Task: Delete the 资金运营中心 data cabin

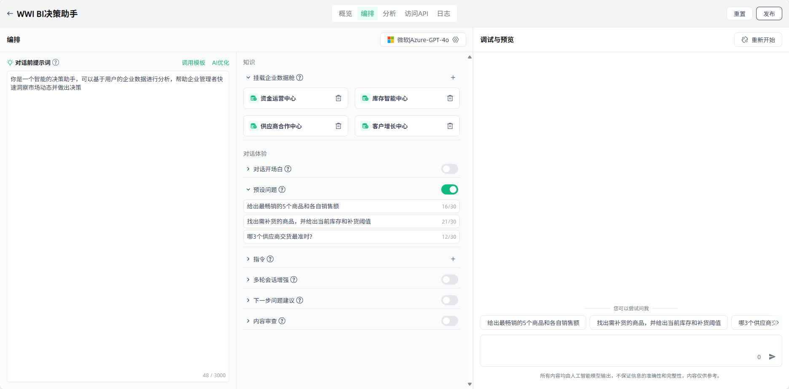Action: (338, 98)
